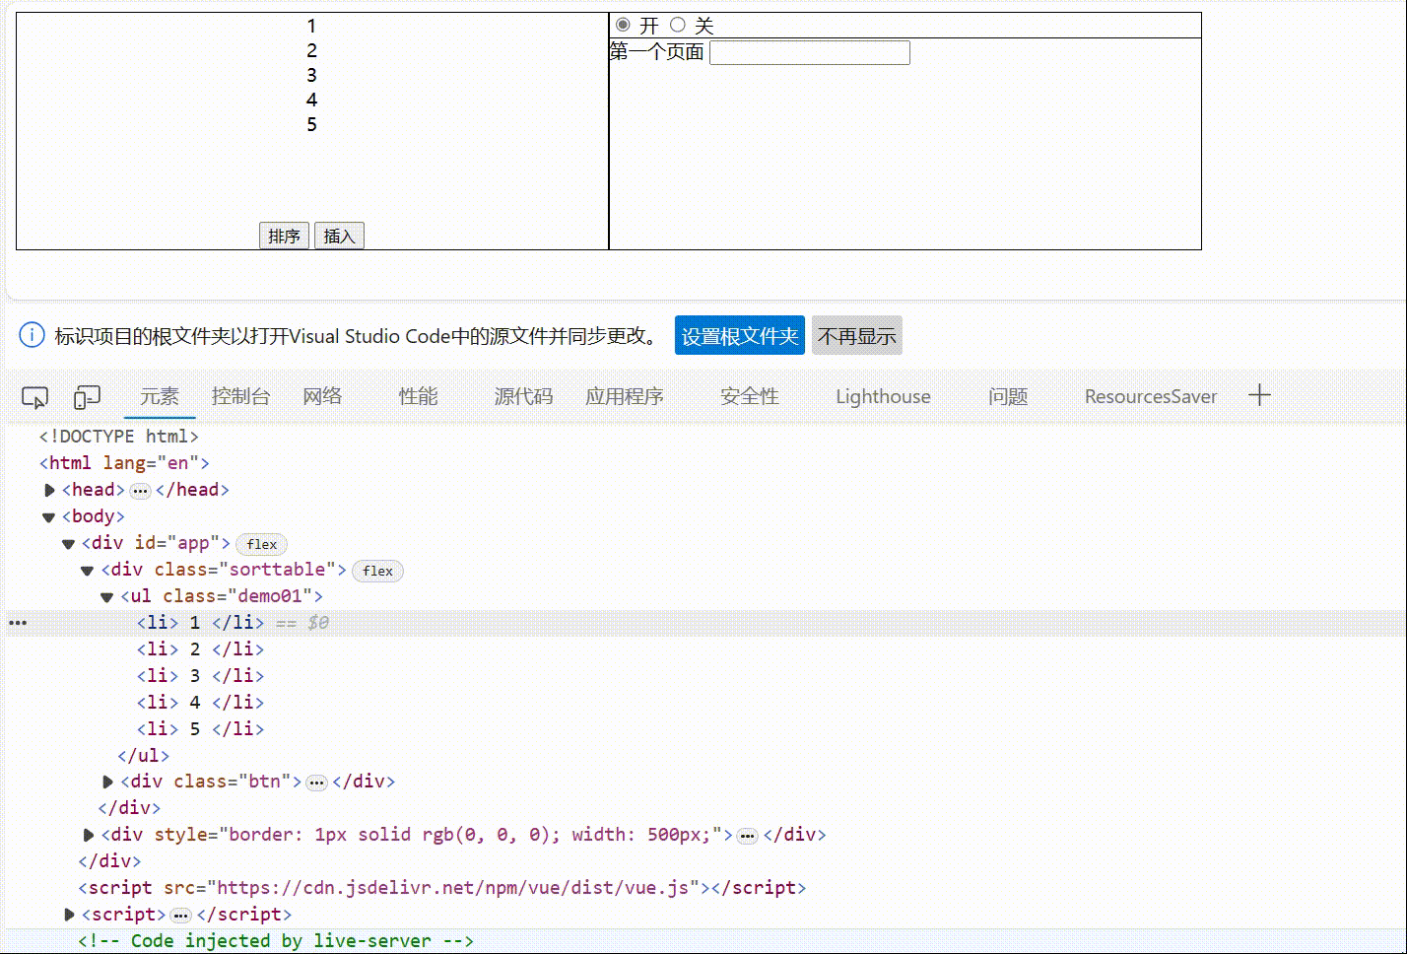Expand the inline script node arrow
The height and width of the screenshot is (954, 1407).
point(69,915)
